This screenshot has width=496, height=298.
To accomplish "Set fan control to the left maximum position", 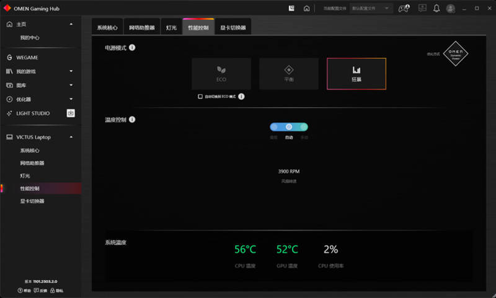I will tap(274, 127).
